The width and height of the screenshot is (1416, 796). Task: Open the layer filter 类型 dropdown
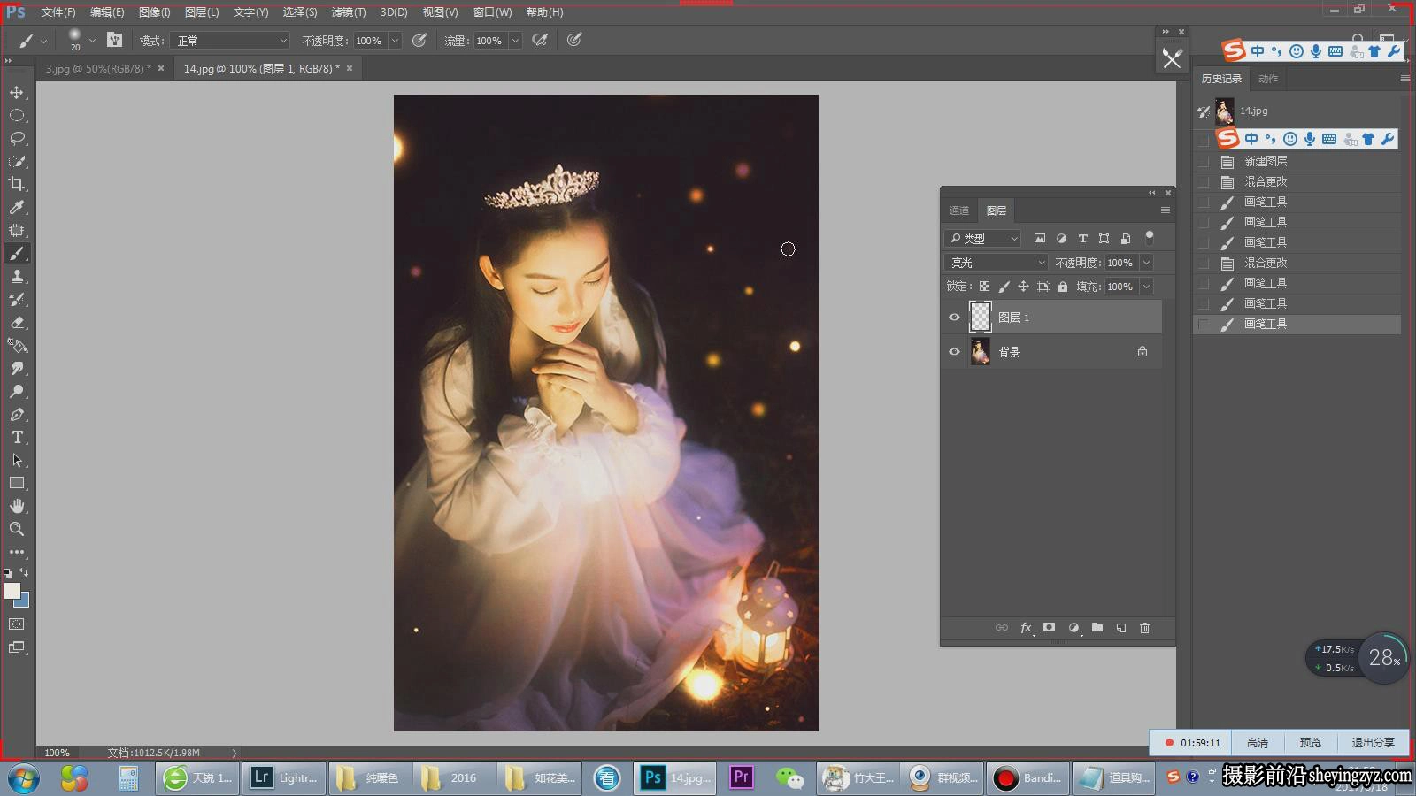click(982, 238)
